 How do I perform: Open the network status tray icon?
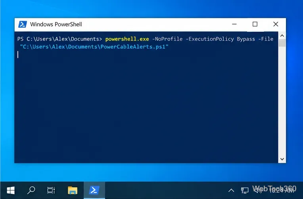[244, 191]
